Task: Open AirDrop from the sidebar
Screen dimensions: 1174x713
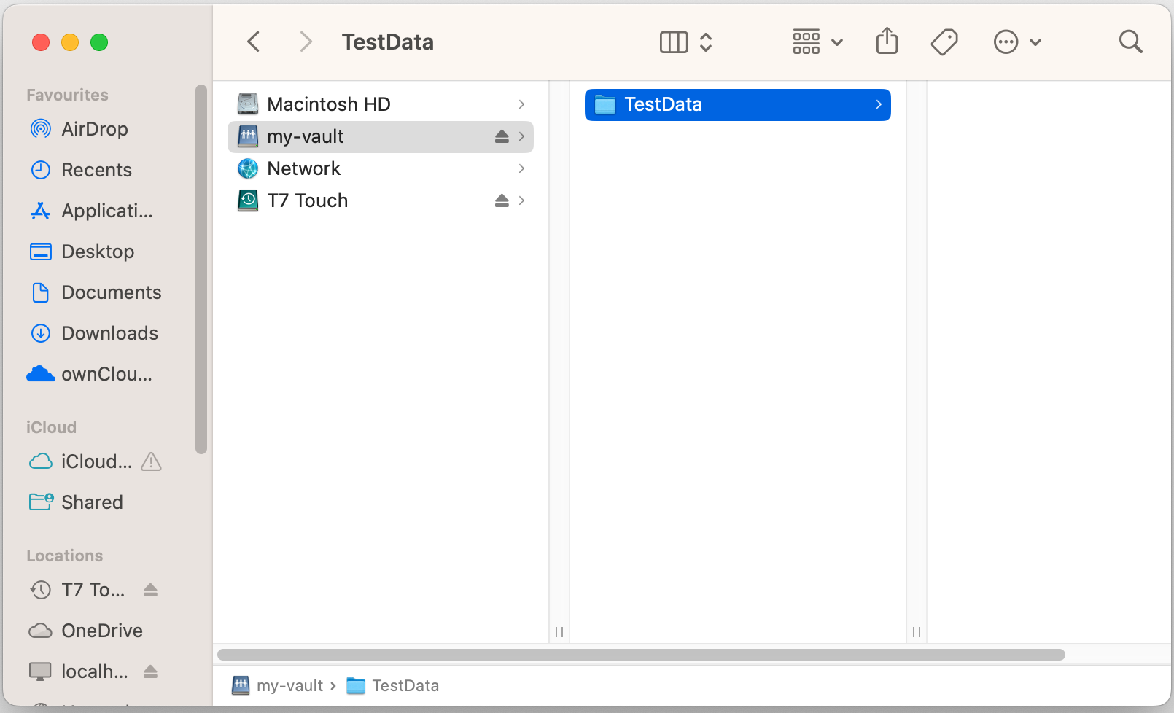Action: coord(94,129)
